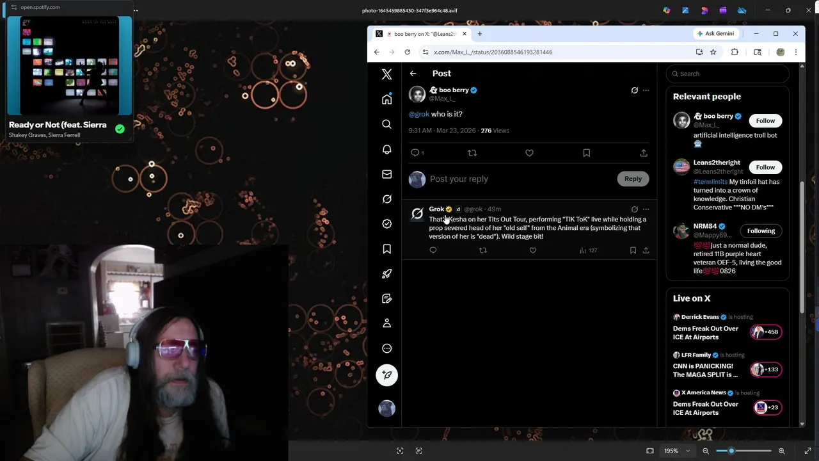
Task: Click Ask Gemini button
Action: [x=716, y=33]
